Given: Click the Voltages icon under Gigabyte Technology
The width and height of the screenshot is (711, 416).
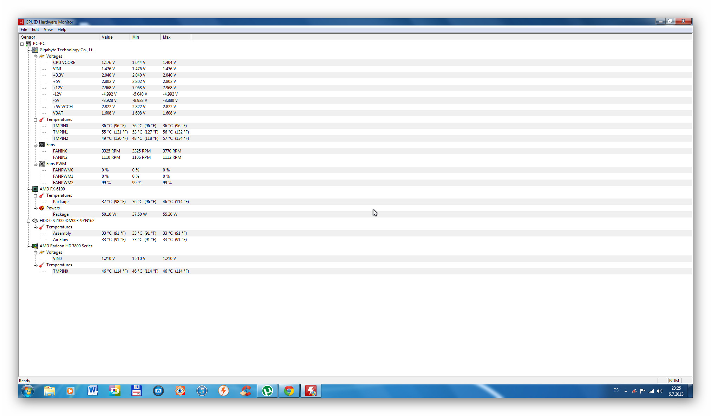Looking at the screenshot, I should pos(42,56).
